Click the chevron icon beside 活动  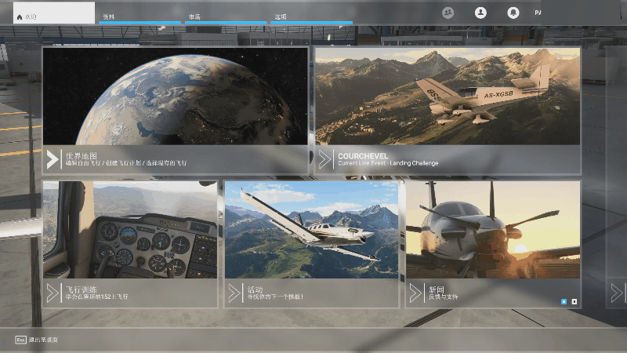[x=234, y=293]
